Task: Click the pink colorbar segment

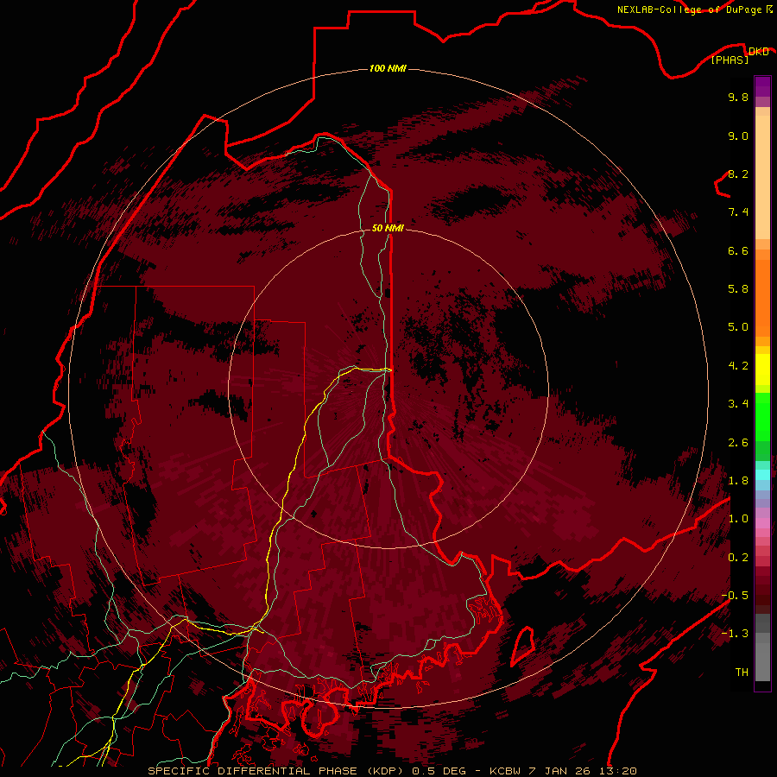Action: pos(762,523)
